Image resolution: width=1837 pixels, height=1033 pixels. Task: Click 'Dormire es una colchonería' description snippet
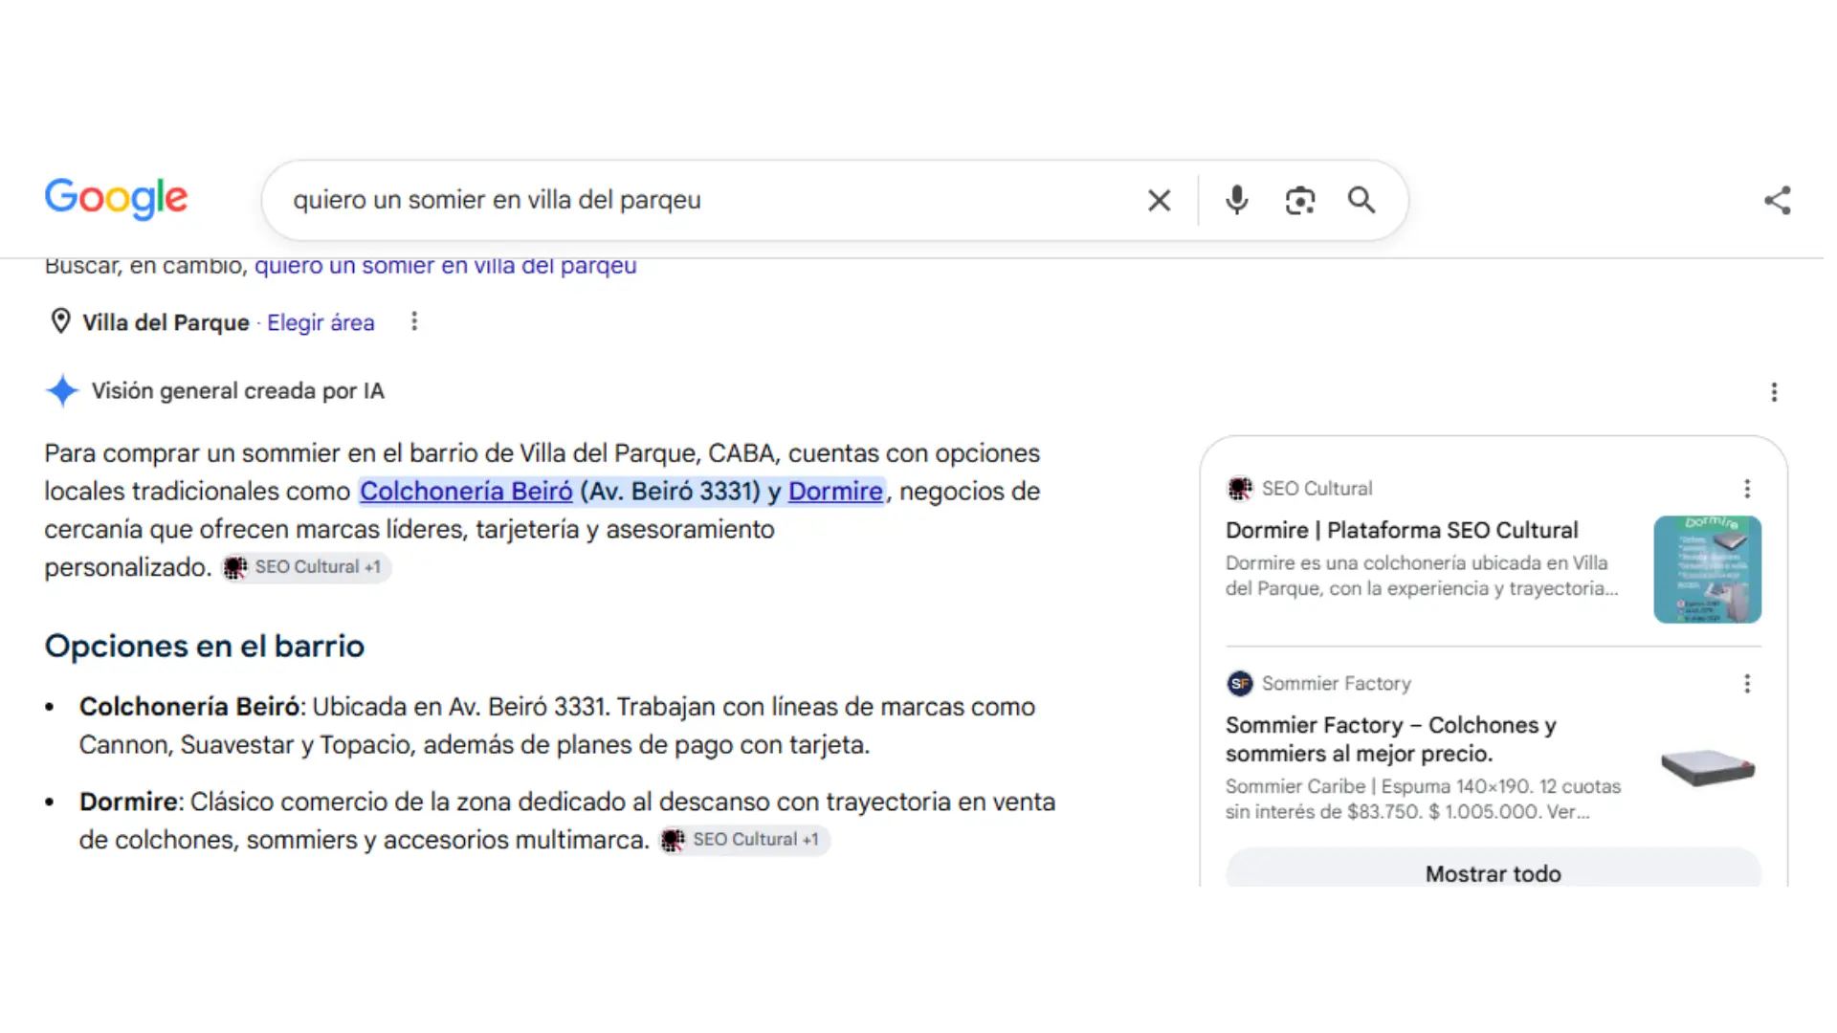[1422, 576]
